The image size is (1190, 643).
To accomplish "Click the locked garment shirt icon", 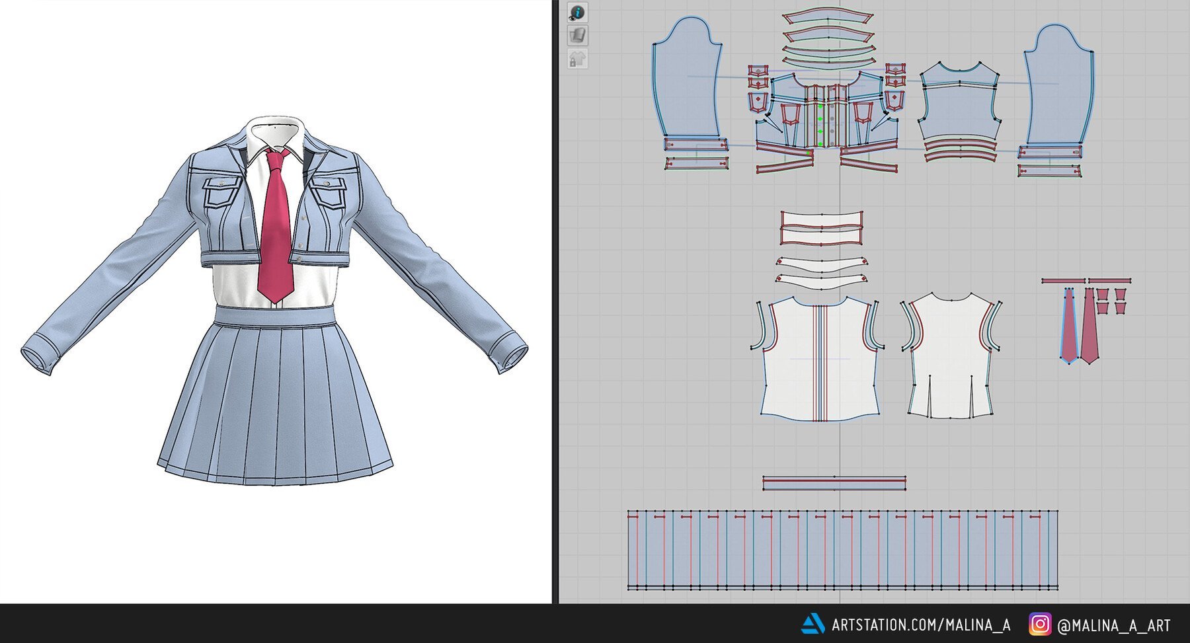I will click(x=577, y=59).
